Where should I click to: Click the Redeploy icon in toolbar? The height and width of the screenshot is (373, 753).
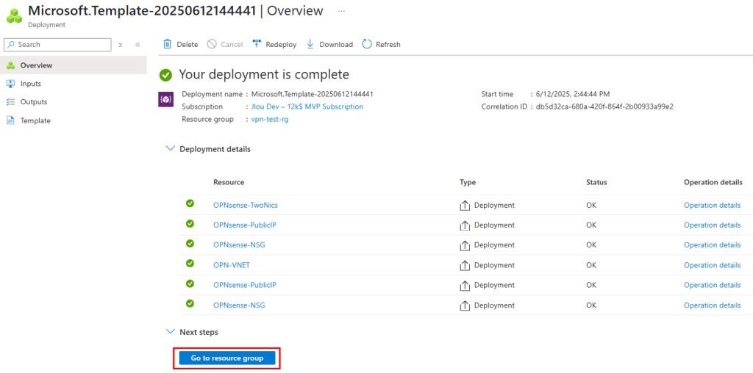tap(257, 44)
